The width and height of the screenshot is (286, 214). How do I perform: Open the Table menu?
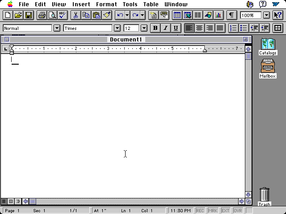(151, 4)
